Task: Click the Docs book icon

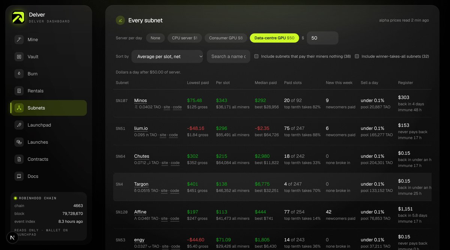Action: click(x=19, y=176)
